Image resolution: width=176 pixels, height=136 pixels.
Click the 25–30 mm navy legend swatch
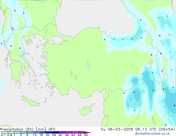(x=56, y=132)
